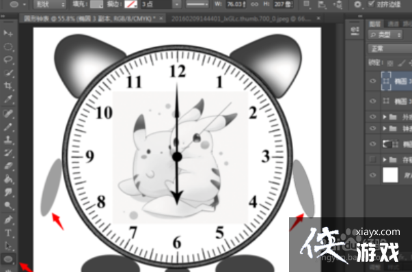
Task: Switch to the jpeg thumb document tab
Action: (241, 18)
